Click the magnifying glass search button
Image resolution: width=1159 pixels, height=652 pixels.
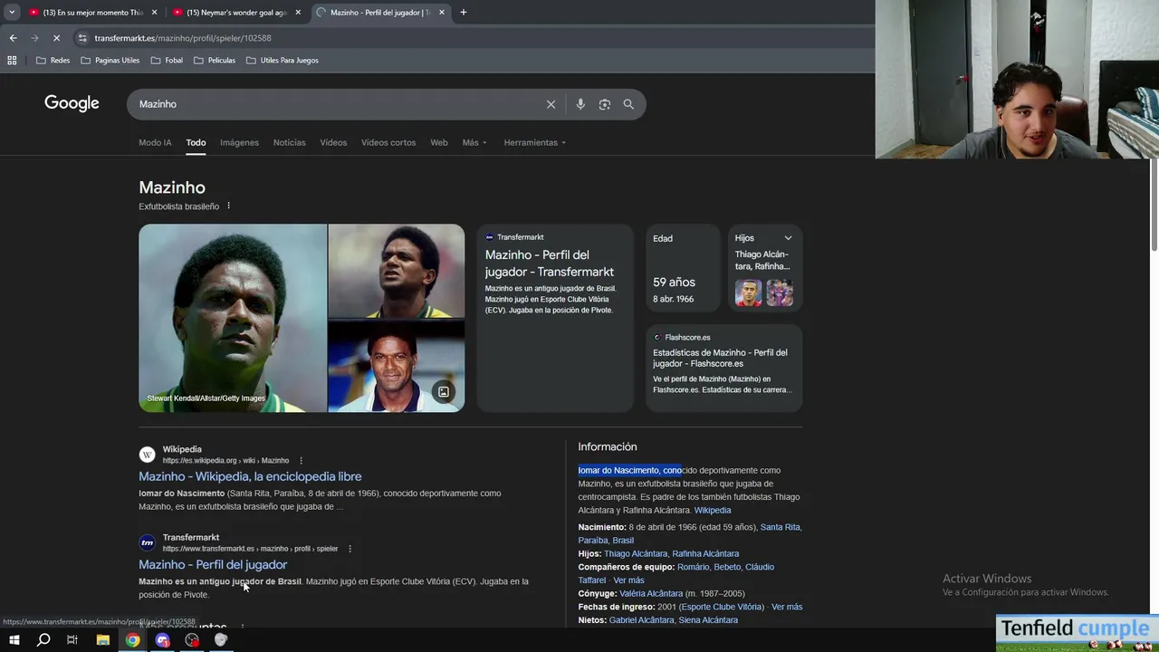(x=628, y=104)
